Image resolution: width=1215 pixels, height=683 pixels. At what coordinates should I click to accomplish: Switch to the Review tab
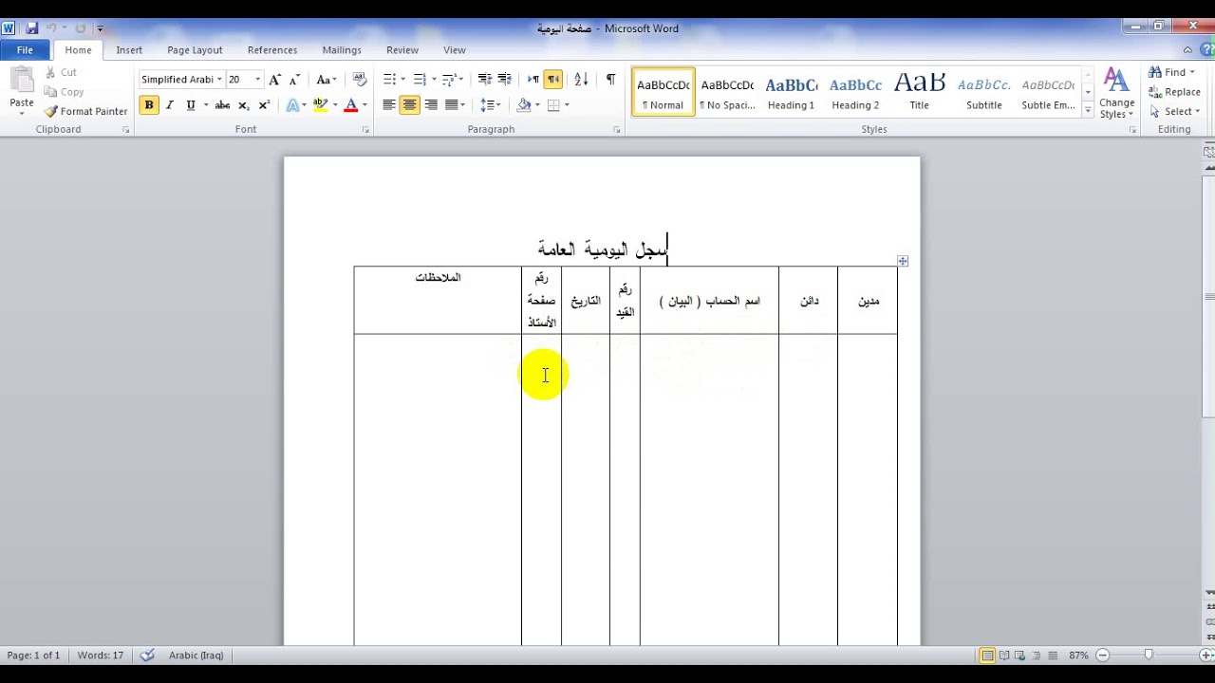402,50
